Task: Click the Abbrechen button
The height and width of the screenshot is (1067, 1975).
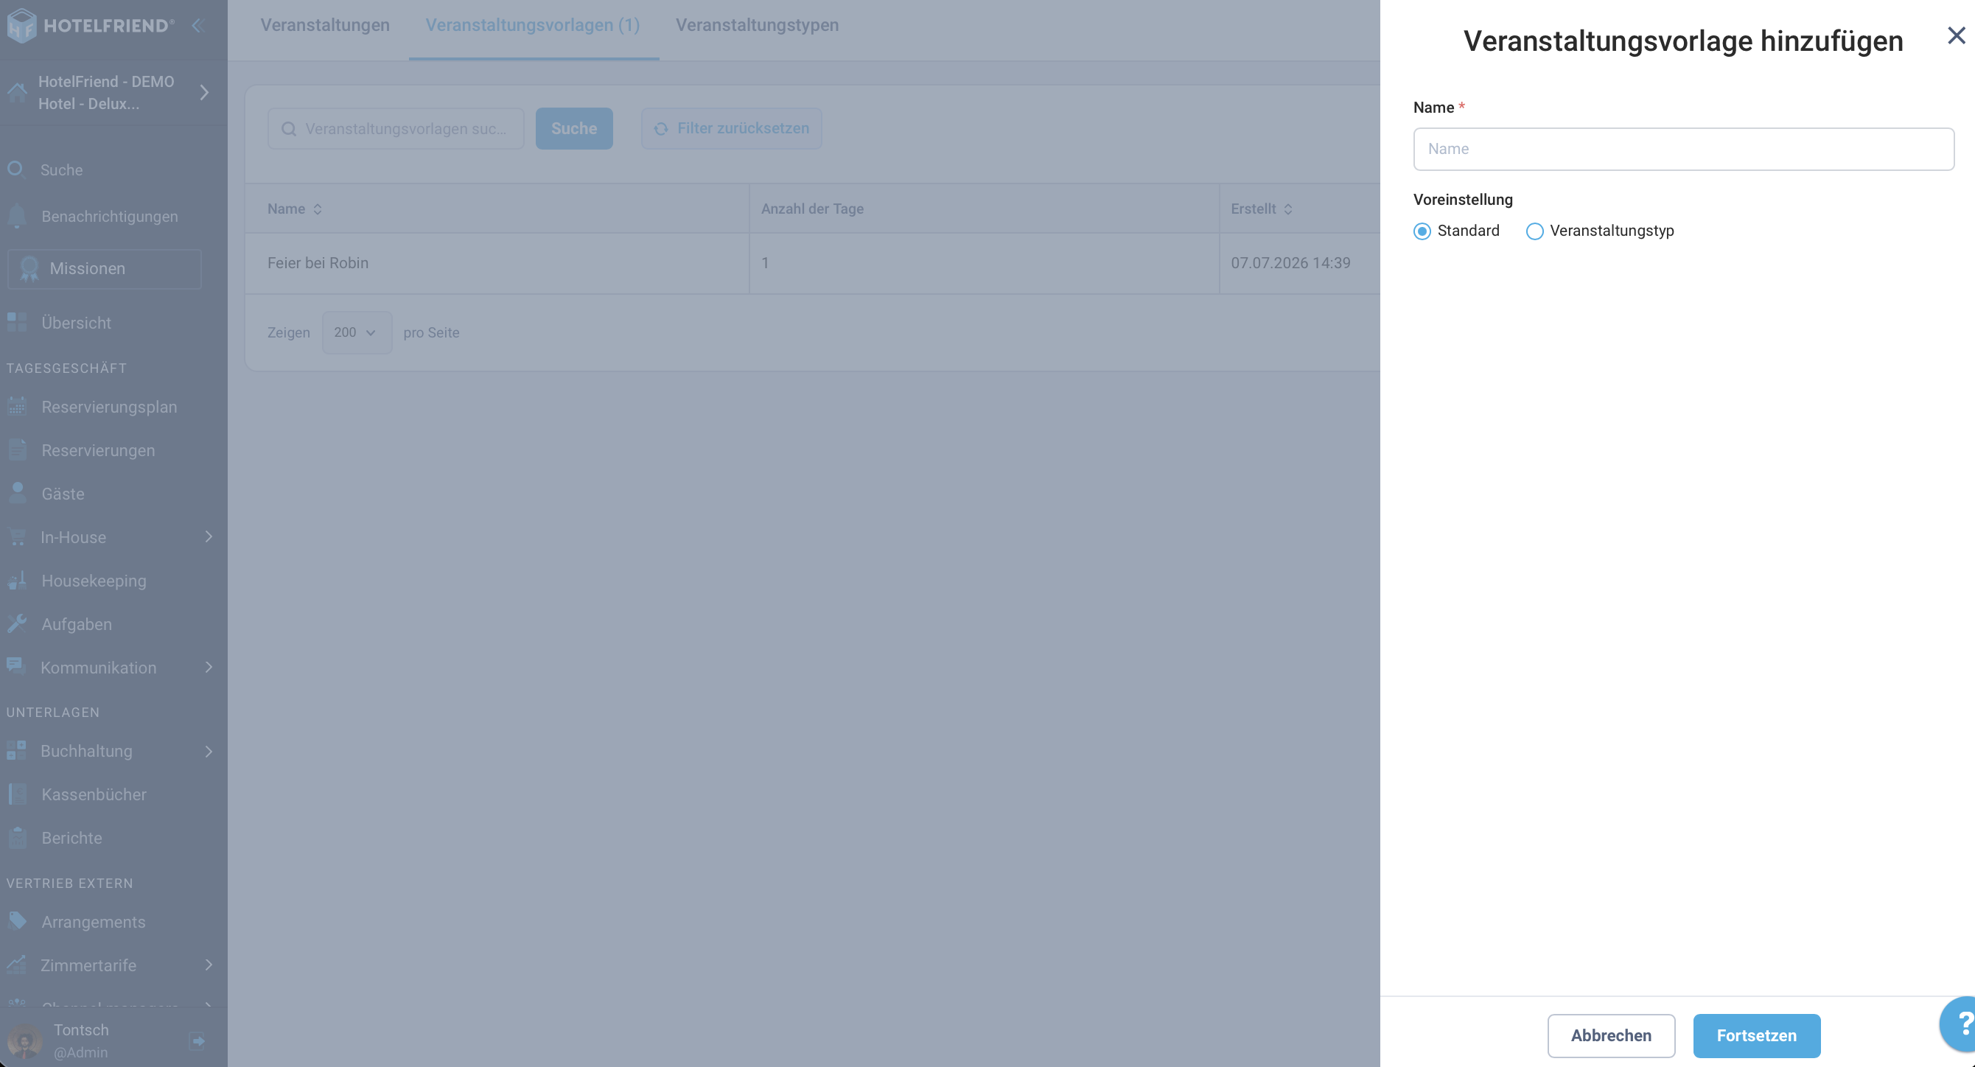Action: click(1611, 1035)
